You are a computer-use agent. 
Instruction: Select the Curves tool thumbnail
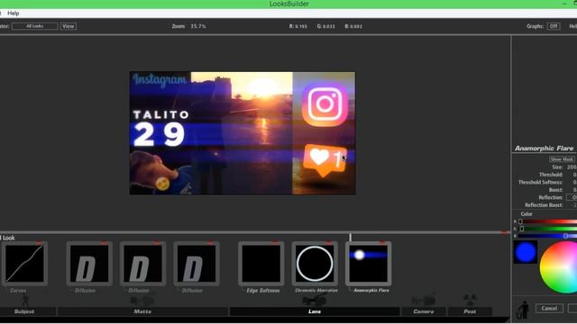pos(24,264)
